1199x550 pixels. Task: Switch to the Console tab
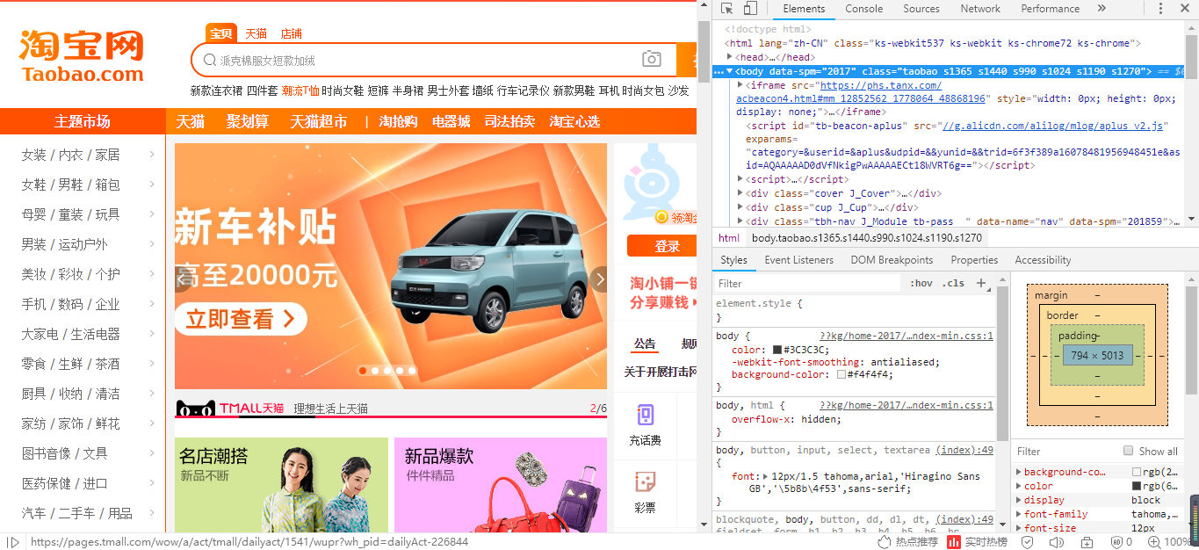point(864,9)
